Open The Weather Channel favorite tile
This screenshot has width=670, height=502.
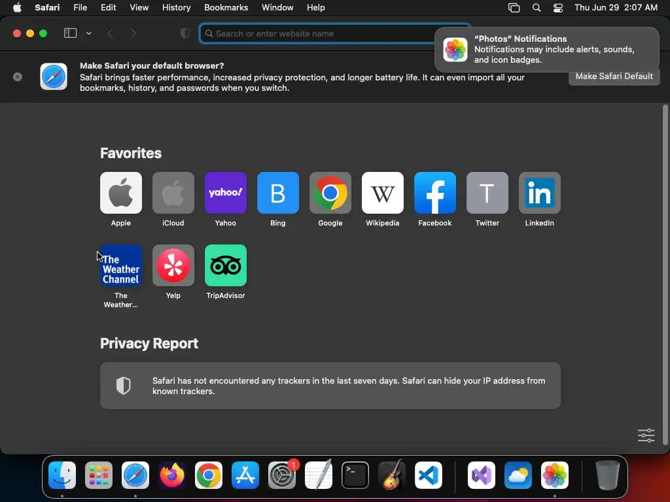121,265
